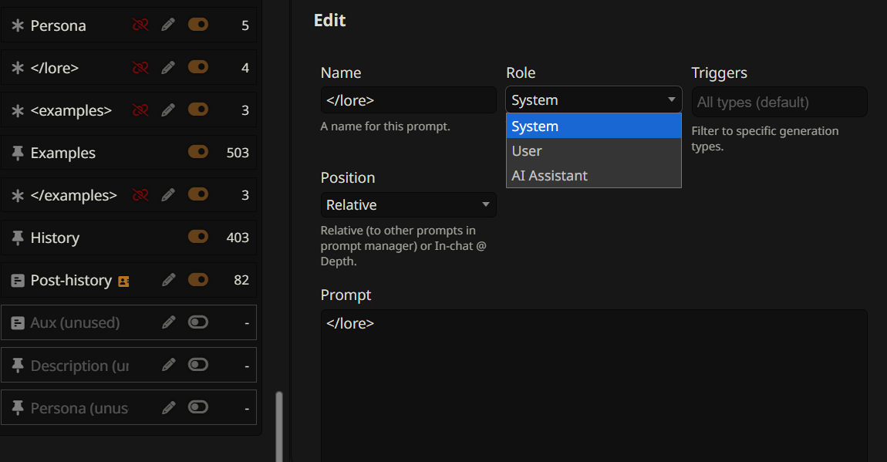The height and width of the screenshot is (462, 887).
Task: Click the prompt list vertical scrollbar
Action: point(279,427)
